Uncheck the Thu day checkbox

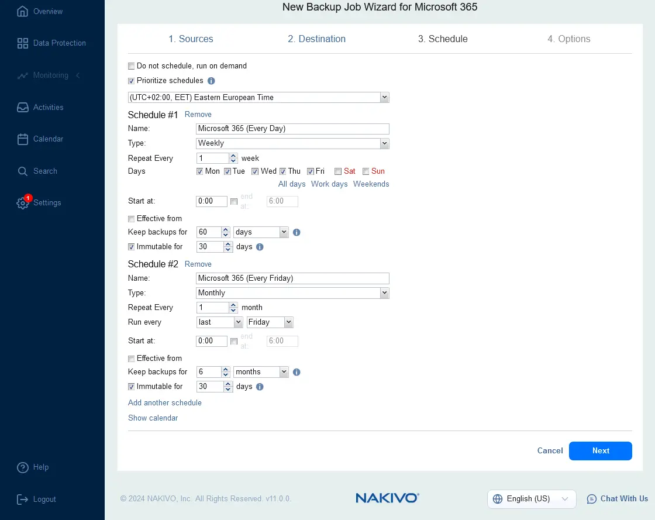pyautogui.click(x=283, y=171)
